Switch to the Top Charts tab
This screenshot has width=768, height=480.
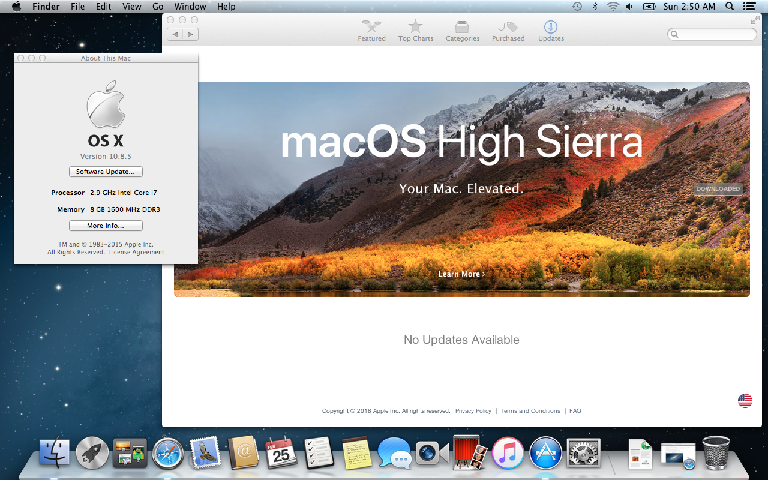click(416, 31)
